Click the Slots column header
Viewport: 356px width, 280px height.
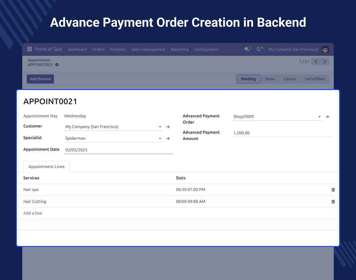click(181, 178)
